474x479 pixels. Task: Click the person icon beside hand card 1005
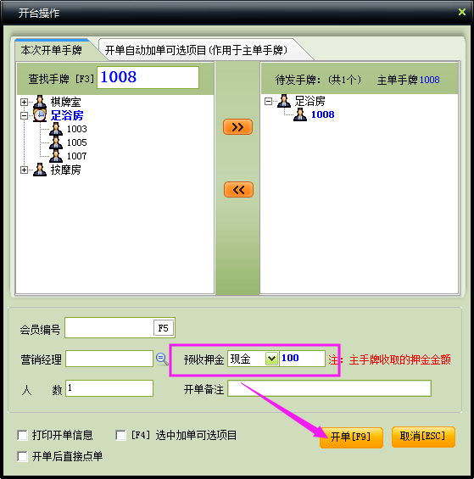click(56, 142)
